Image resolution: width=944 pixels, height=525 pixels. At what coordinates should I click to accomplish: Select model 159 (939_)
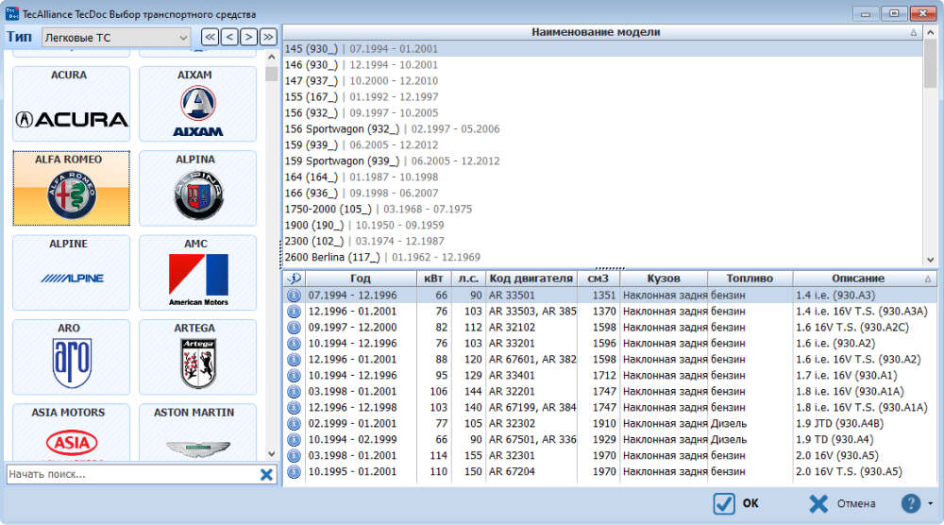click(x=602, y=145)
